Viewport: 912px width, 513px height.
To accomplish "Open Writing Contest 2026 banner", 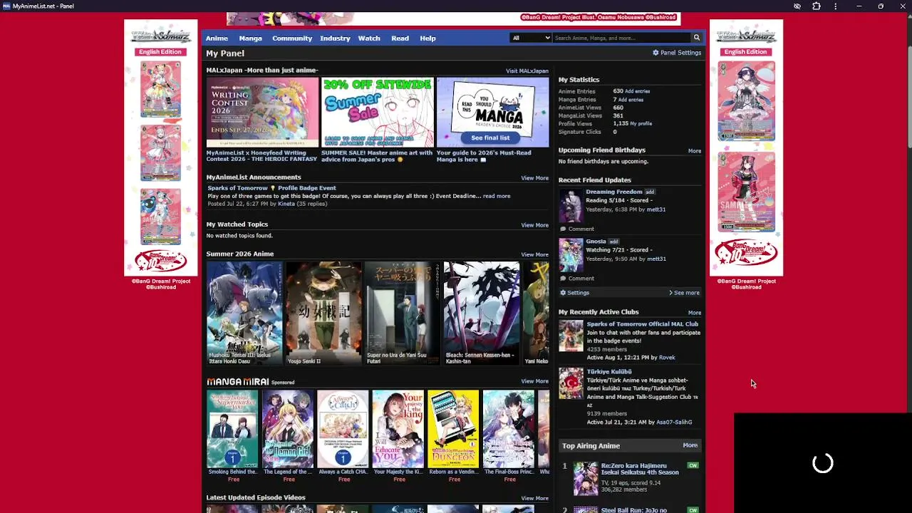I will 262,113.
